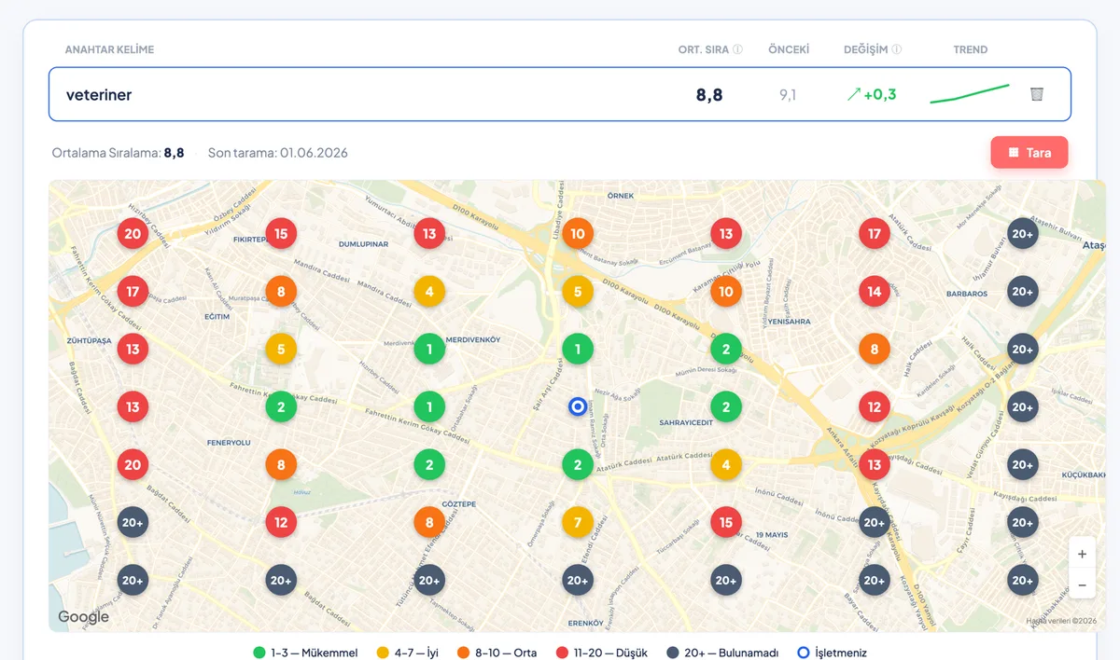Image resolution: width=1120 pixels, height=660 pixels.
Task: Click the dark 20+ marker near ERENKÖY
Action: pyautogui.click(x=578, y=580)
